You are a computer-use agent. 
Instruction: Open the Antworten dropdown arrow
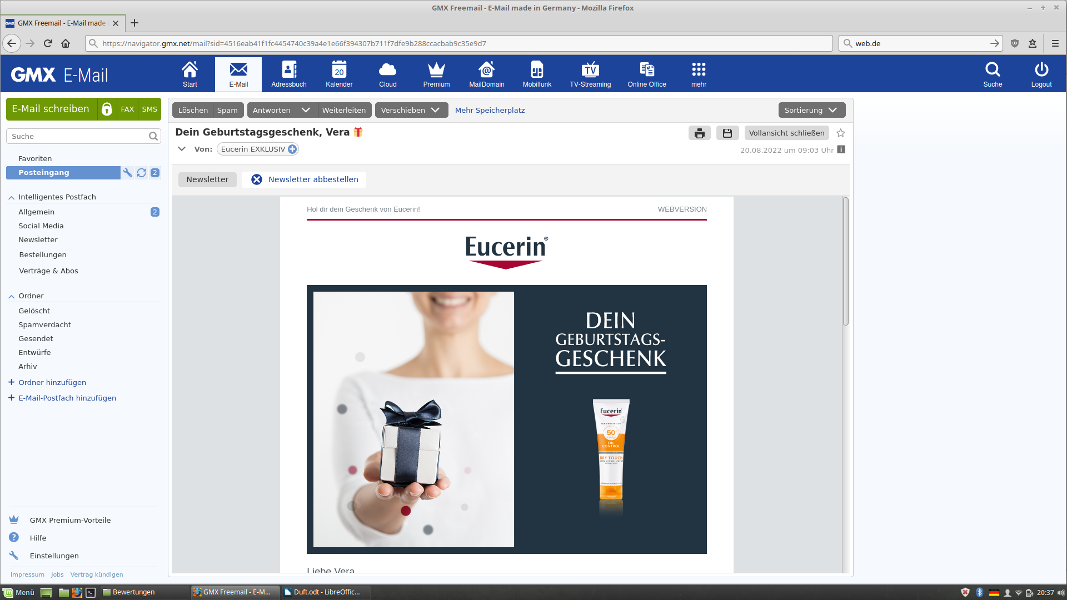click(x=306, y=110)
